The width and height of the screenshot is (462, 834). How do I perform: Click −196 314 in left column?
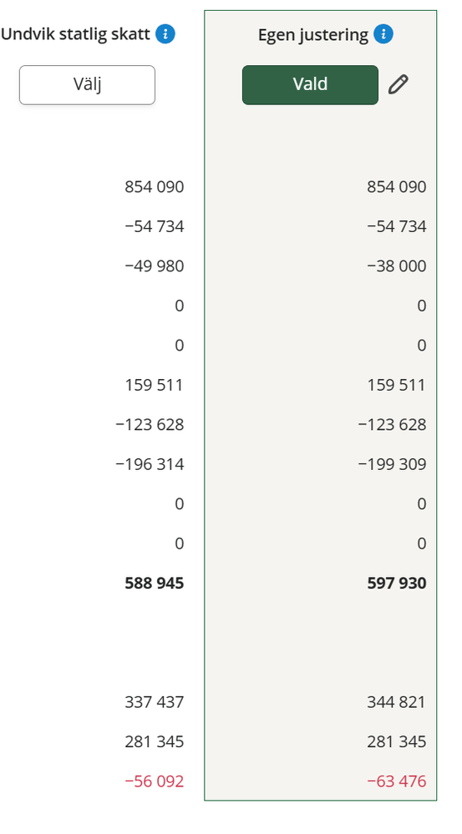click(x=150, y=464)
